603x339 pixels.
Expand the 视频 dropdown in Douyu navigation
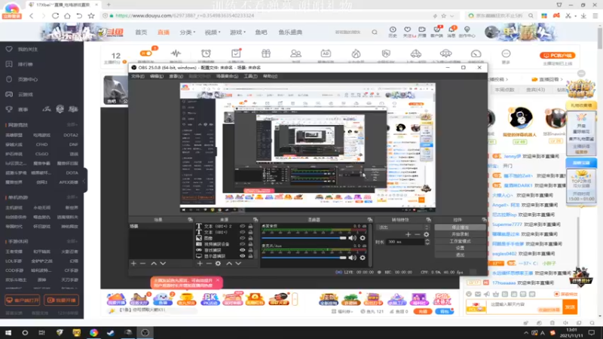pyautogui.click(x=213, y=32)
